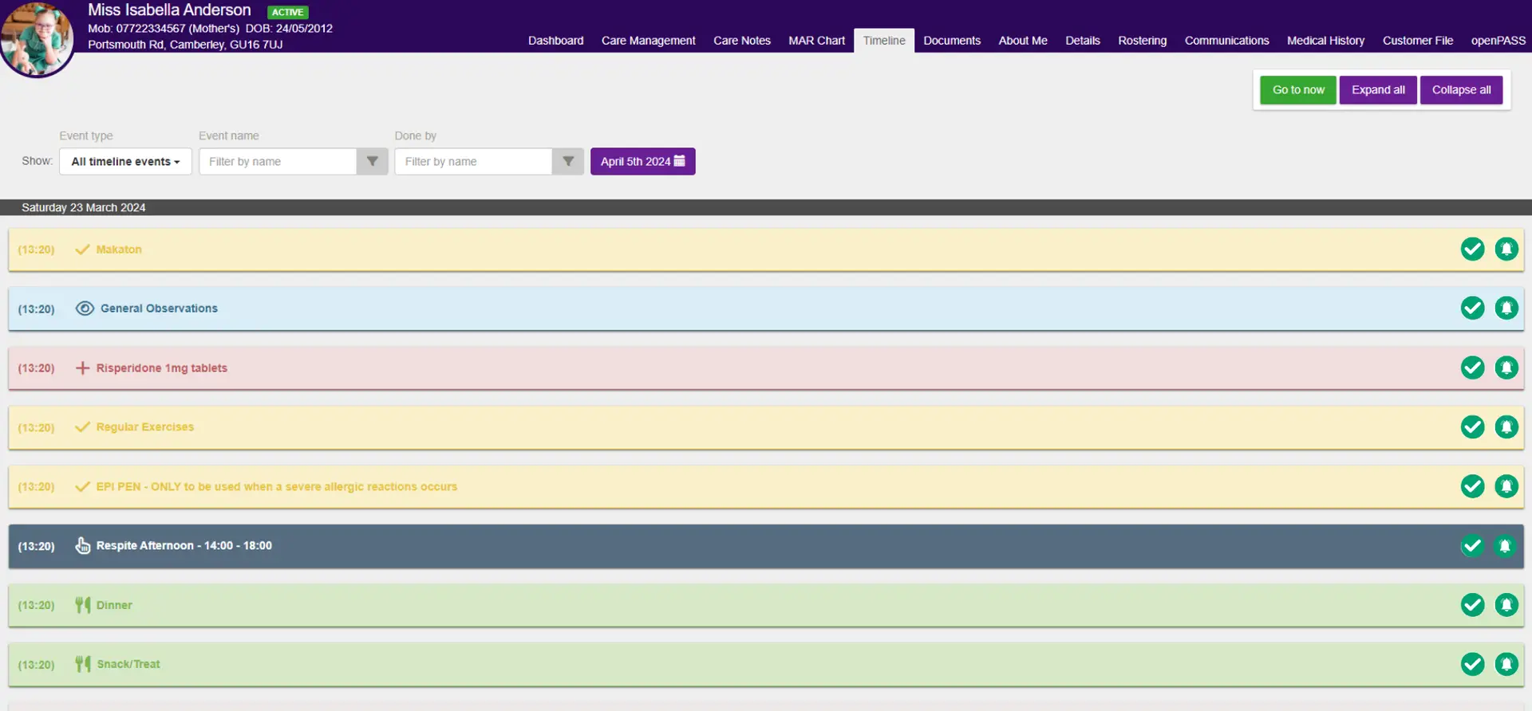This screenshot has width=1532, height=711.
Task: Click the checkmark on EPI PEN row
Action: tap(1472, 486)
